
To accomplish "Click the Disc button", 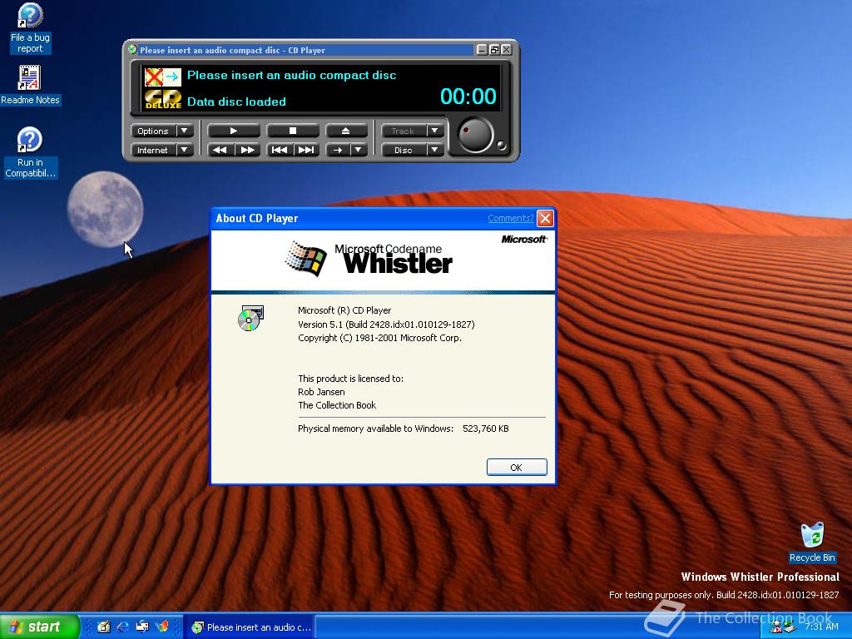I will (x=404, y=150).
